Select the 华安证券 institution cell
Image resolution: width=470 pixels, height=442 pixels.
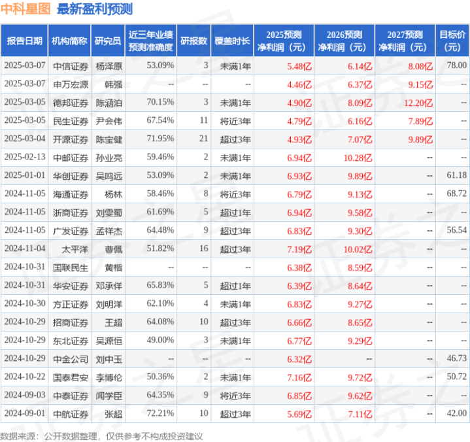click(71, 286)
